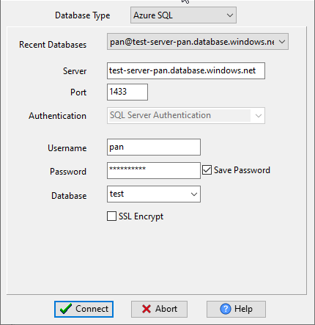Click the red X icon on Abort
This screenshot has height=325, width=315.
click(x=147, y=309)
